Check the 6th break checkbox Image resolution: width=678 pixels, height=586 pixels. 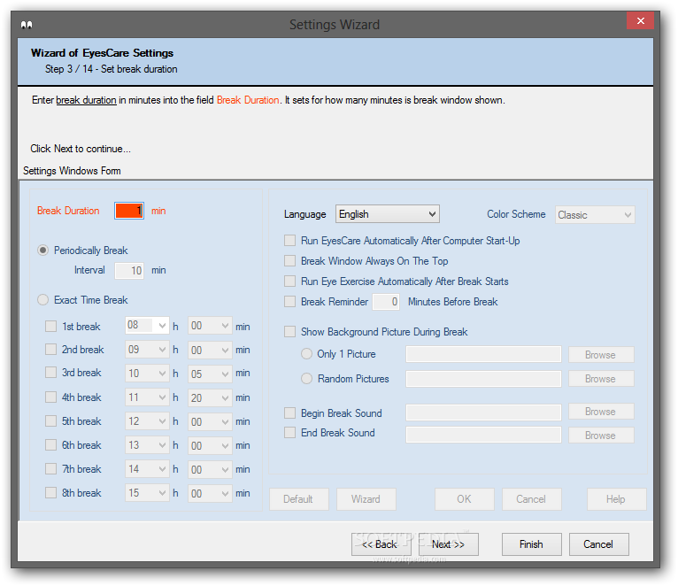51,444
